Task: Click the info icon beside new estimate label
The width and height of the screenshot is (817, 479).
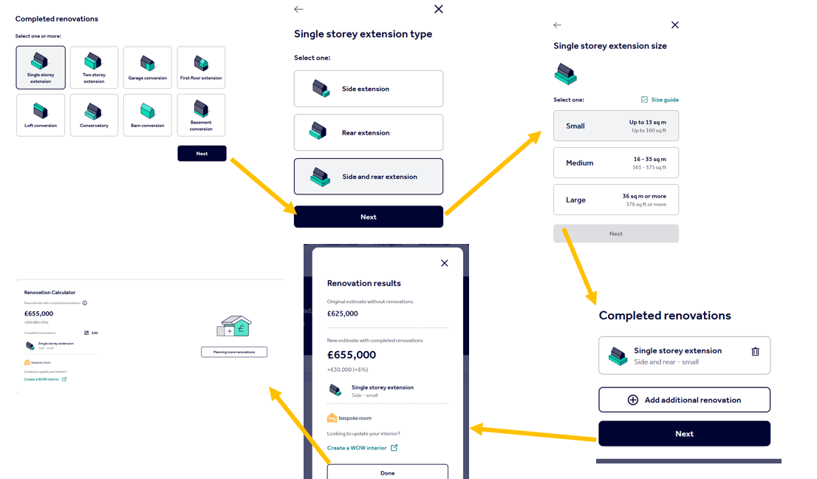Action: pyautogui.click(x=85, y=303)
